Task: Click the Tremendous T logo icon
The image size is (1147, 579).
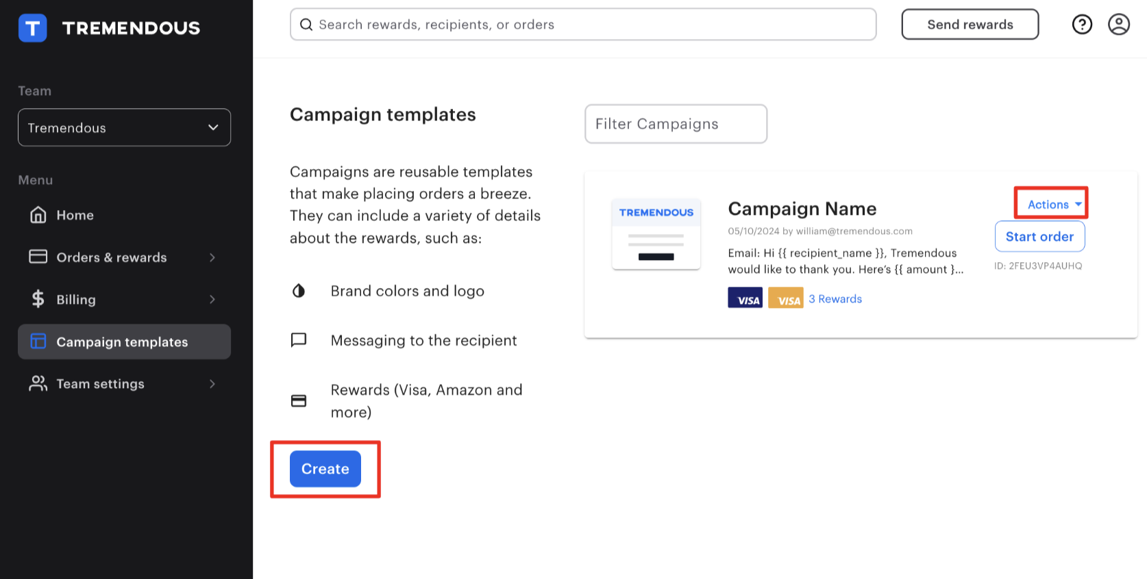Action: tap(32, 28)
